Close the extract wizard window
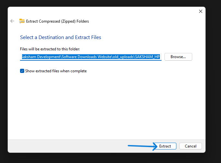The height and width of the screenshot is (163, 221). [201, 11]
